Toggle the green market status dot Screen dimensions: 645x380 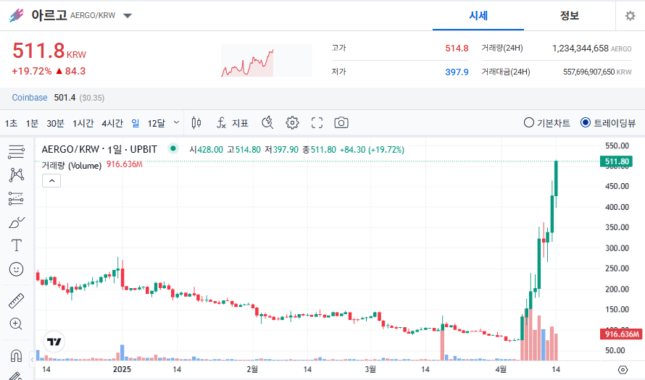[x=173, y=148]
